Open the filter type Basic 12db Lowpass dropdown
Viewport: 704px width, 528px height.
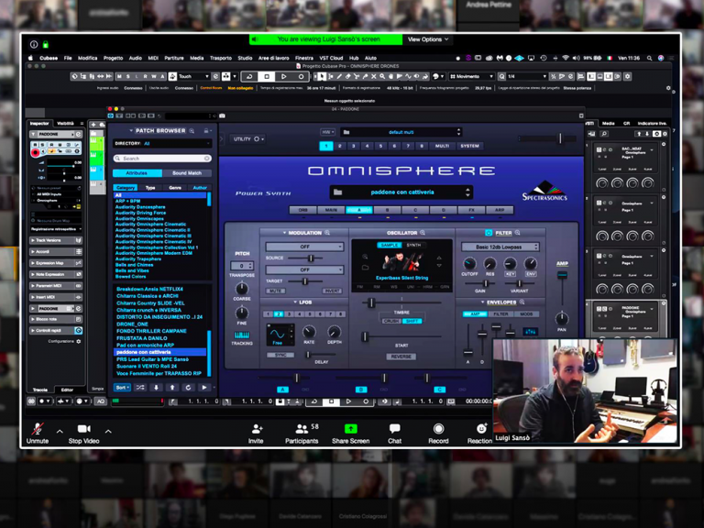(500, 247)
